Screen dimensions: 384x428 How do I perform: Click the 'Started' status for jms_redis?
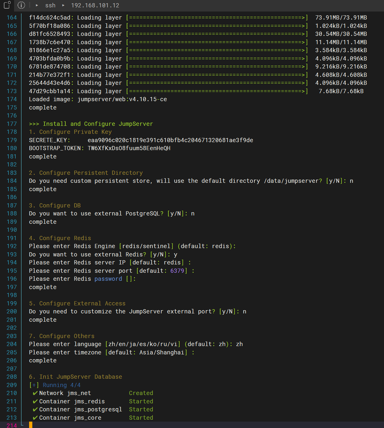click(x=141, y=401)
